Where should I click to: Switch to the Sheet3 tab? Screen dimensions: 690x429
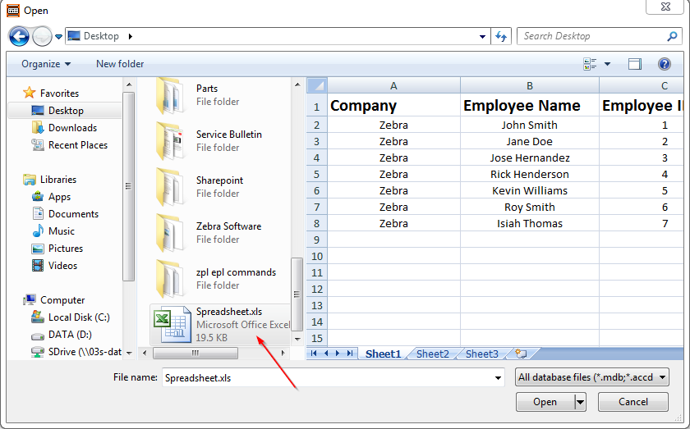[x=481, y=354]
